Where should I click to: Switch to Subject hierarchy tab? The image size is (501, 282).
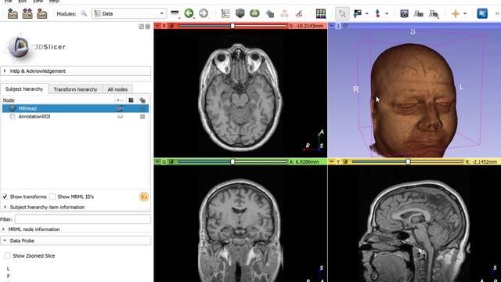(x=24, y=89)
